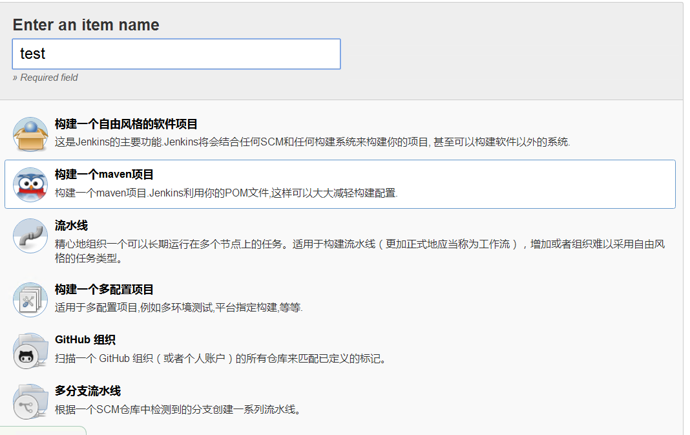Click the Required field hint text
This screenshot has width=690, height=435.
point(45,78)
